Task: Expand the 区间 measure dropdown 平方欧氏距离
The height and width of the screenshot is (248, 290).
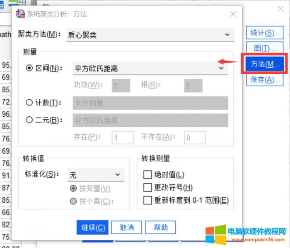Action: (x=150, y=69)
